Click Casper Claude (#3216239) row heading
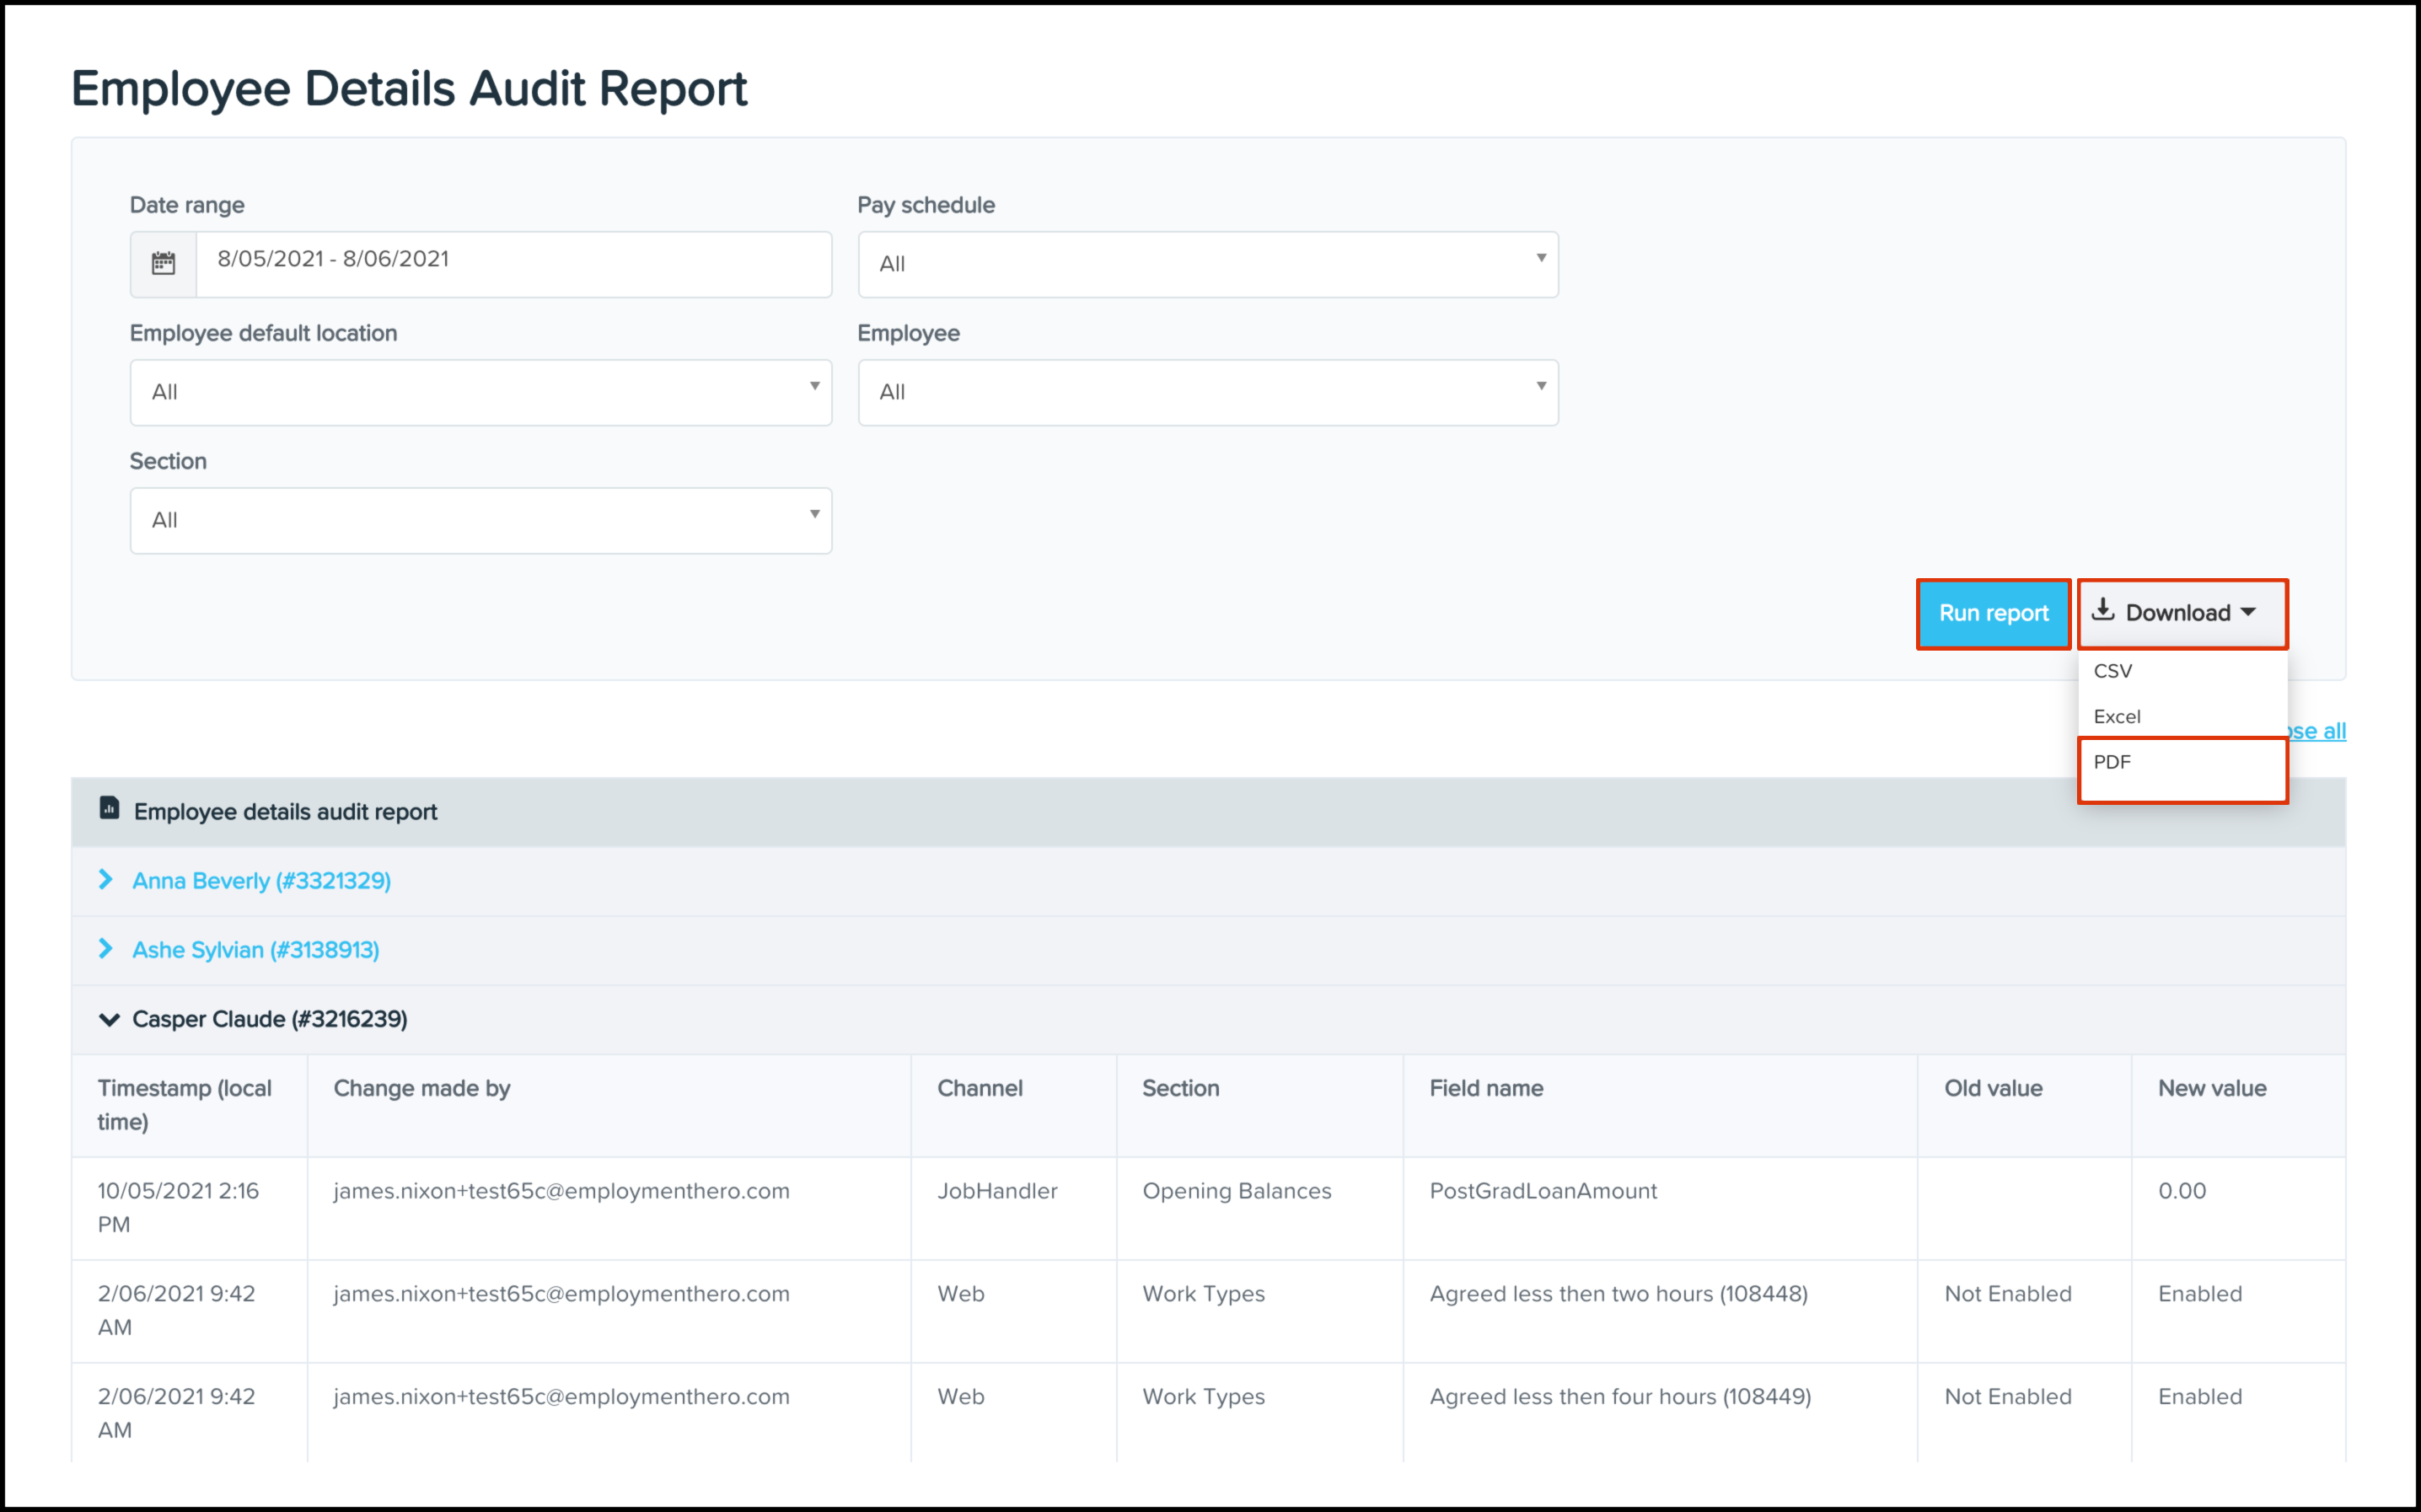2421x1512 pixels. tap(270, 1019)
